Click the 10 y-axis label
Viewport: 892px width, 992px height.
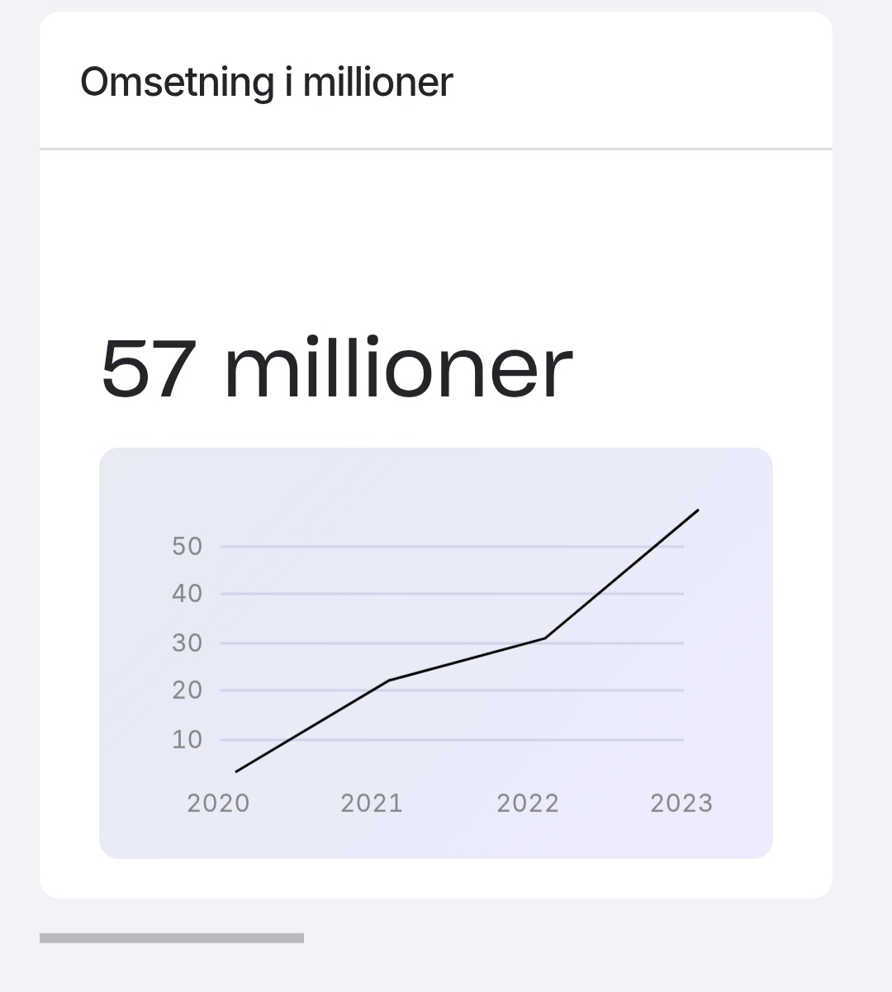(x=187, y=739)
